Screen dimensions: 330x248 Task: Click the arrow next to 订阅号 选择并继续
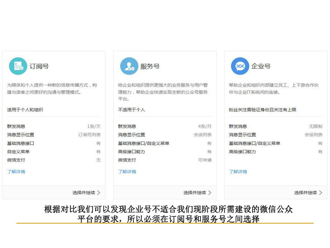coord(99,193)
